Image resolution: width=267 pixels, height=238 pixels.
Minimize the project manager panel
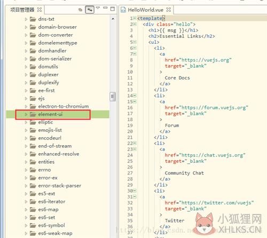point(105,7)
